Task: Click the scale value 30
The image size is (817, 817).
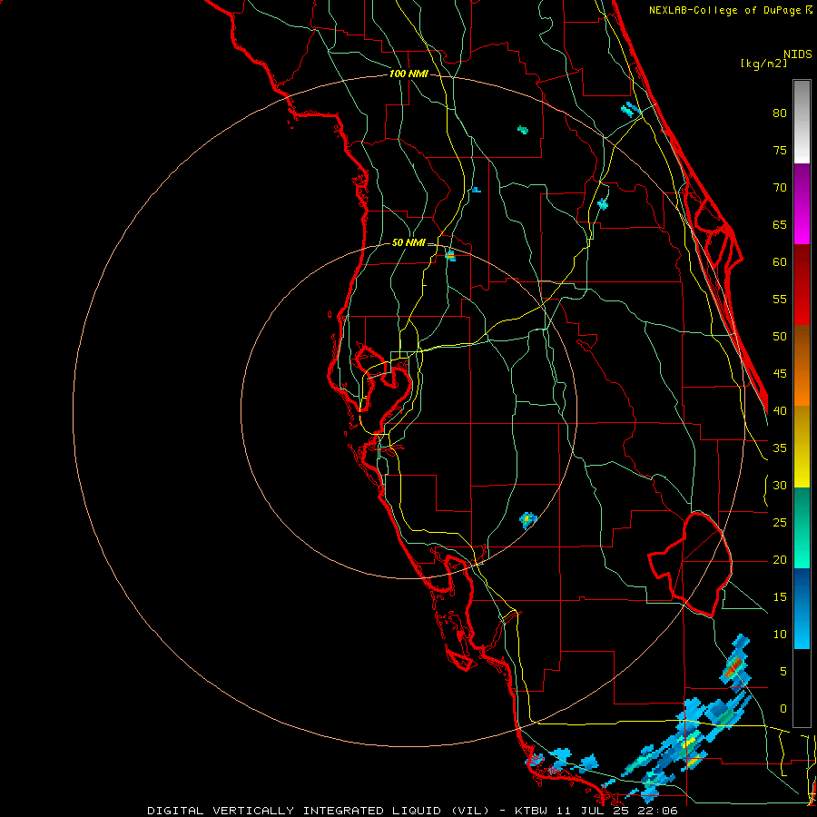Action: tap(780, 486)
